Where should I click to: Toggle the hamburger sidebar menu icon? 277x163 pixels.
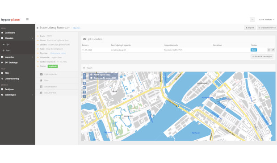[27, 19]
